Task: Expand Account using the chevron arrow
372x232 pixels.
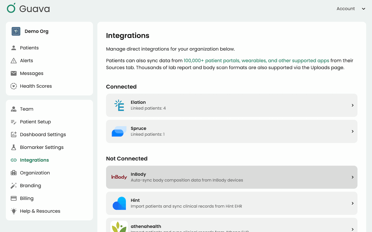Action: tap(364, 9)
